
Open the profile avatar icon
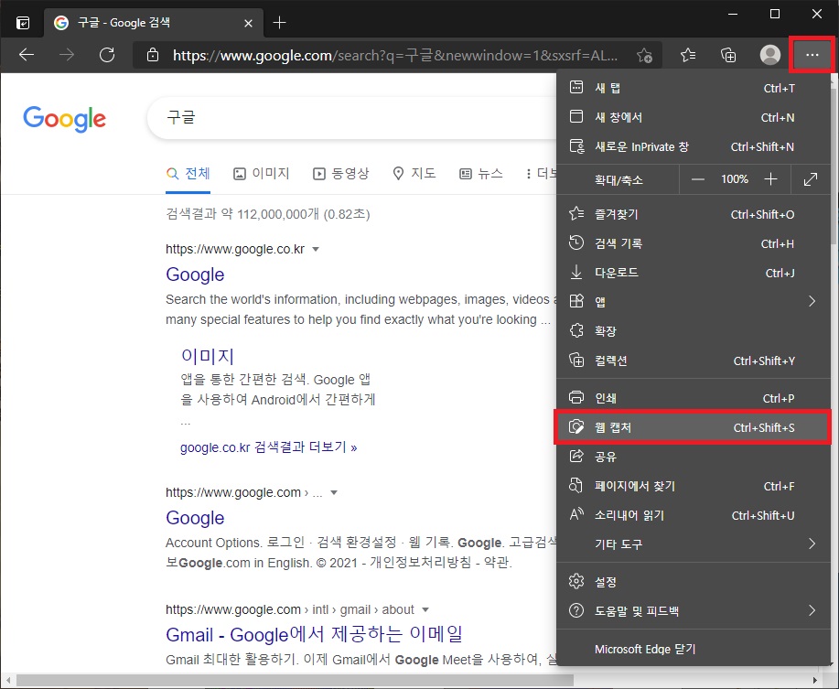pos(769,55)
